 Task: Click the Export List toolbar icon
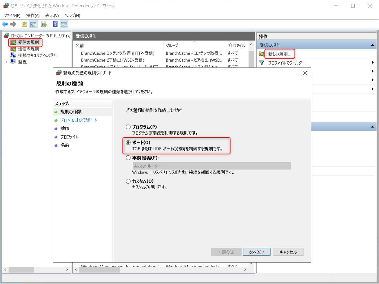pos(44,24)
